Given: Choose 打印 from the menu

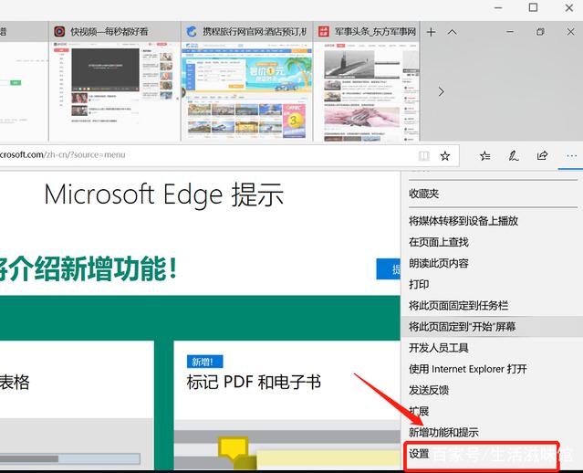Looking at the screenshot, I should pos(419,284).
